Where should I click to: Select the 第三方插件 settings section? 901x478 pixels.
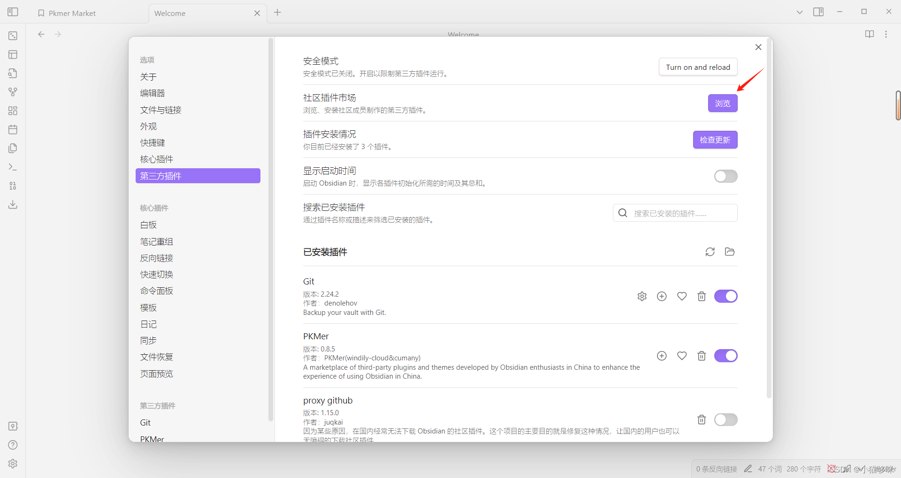coord(198,176)
